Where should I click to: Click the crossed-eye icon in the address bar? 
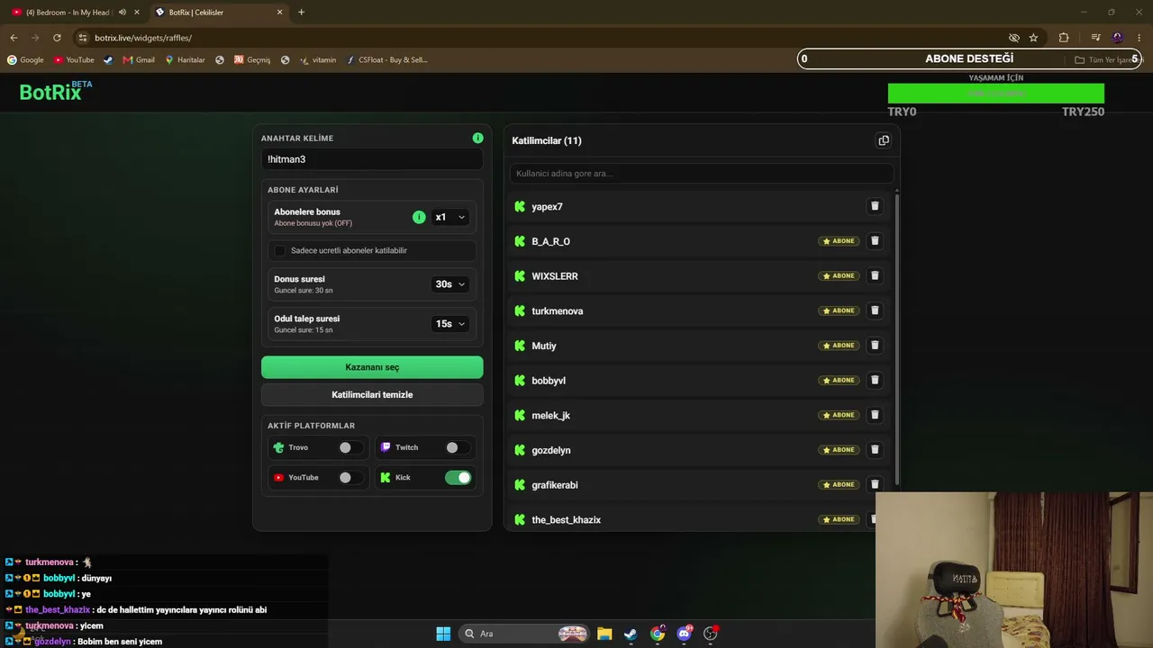pos(1013,38)
